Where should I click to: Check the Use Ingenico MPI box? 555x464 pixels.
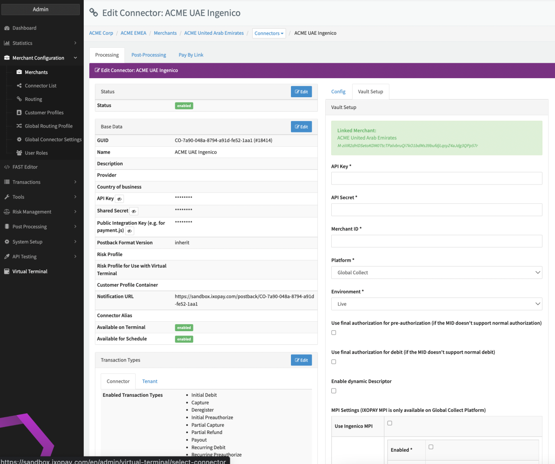pyautogui.click(x=390, y=423)
